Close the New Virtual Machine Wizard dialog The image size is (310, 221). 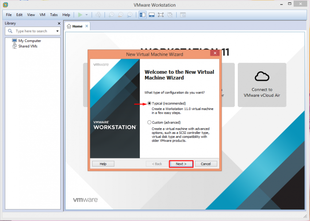tap(215, 53)
